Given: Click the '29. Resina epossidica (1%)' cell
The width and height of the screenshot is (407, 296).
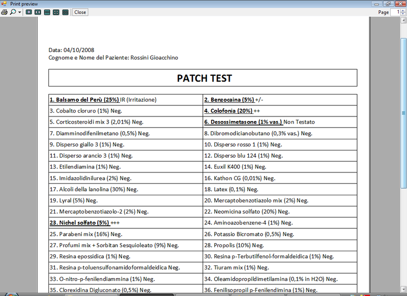Looking at the screenshot, I should [126, 256].
